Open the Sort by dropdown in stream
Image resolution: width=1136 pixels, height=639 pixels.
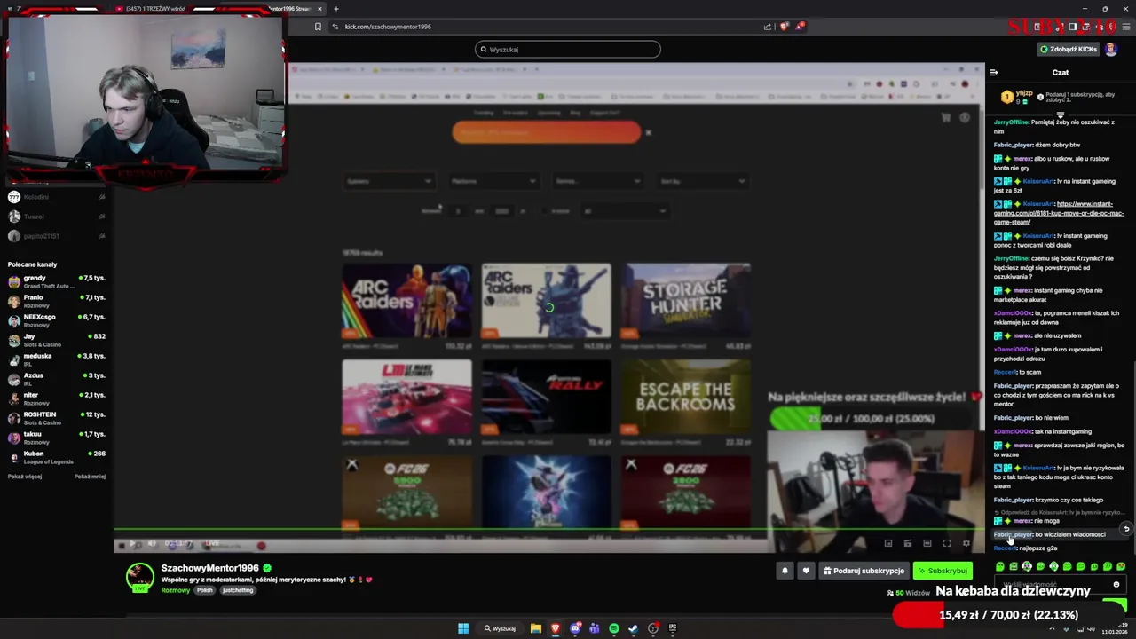(x=702, y=181)
